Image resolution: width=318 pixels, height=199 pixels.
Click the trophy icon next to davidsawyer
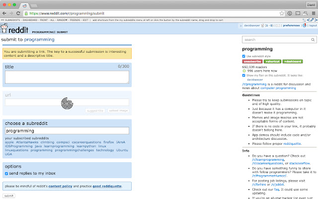tap(262, 25)
